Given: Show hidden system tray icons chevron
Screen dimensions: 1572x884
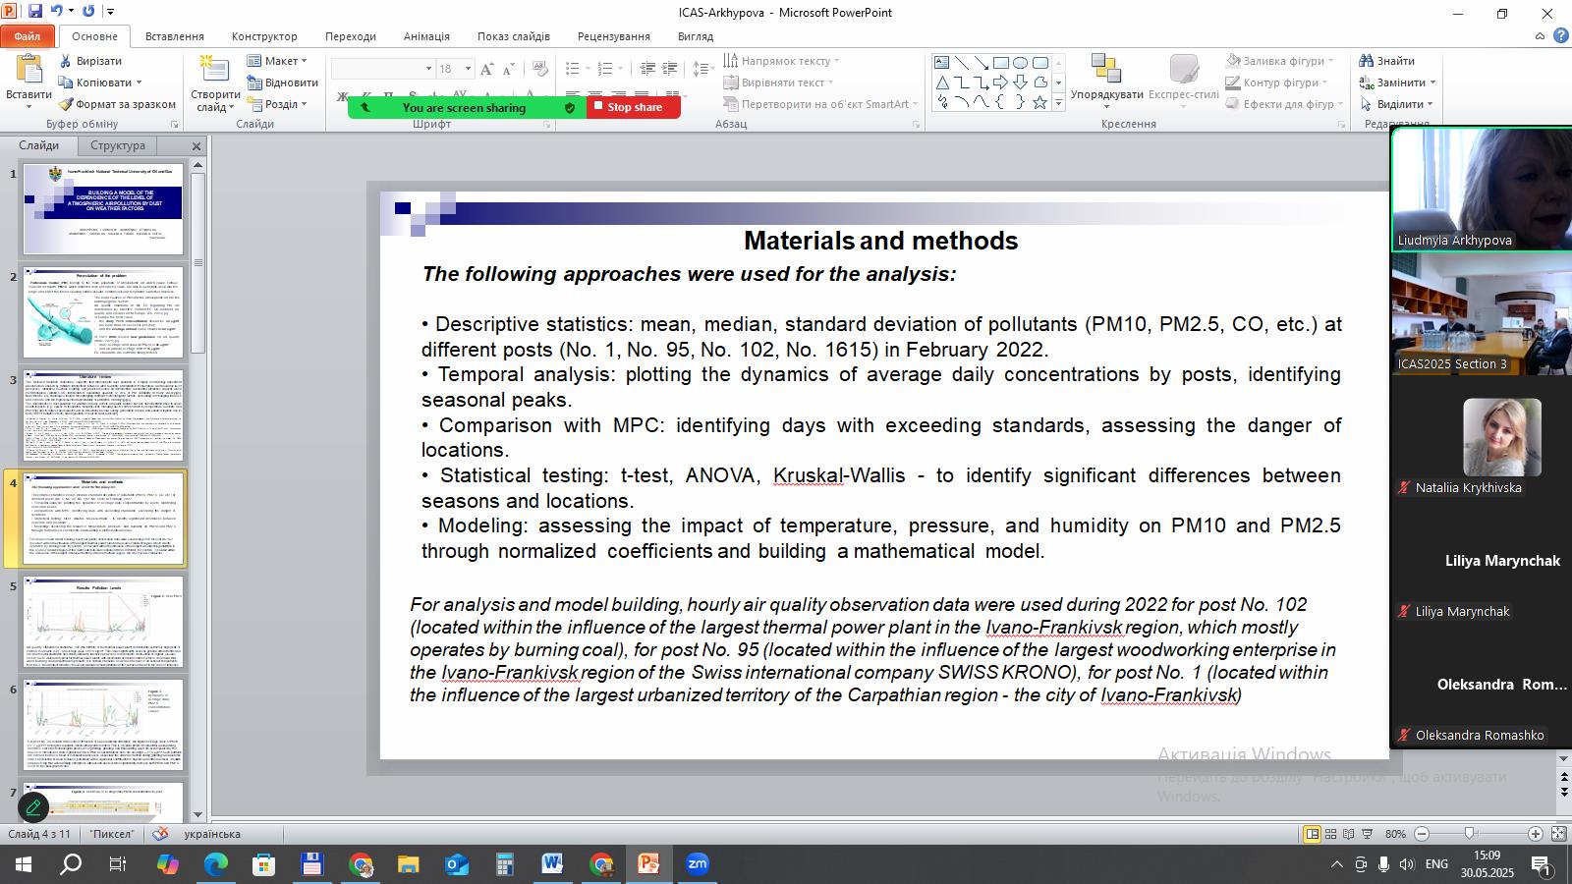Looking at the screenshot, I should coord(1336,864).
